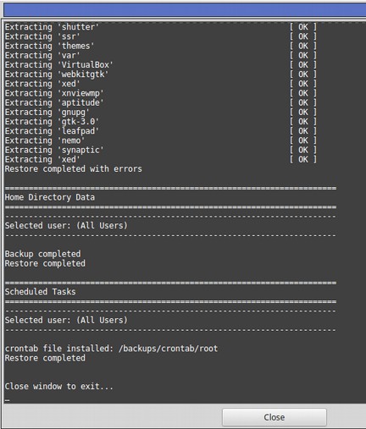Click the OK status beside 'nemo'
The height and width of the screenshot is (429, 366).
tap(303, 140)
